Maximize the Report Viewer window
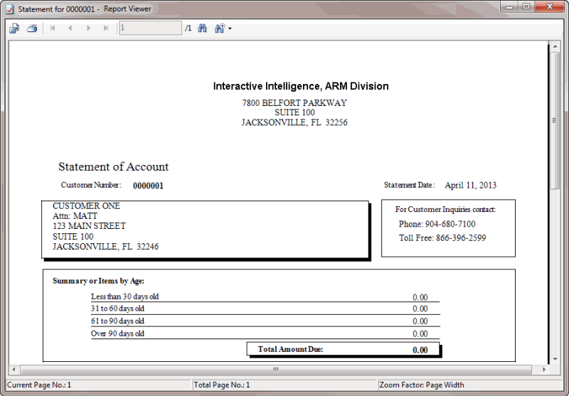The width and height of the screenshot is (569, 396). 527,7
